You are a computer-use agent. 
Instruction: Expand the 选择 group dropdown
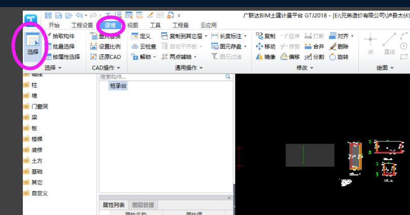[60, 68]
